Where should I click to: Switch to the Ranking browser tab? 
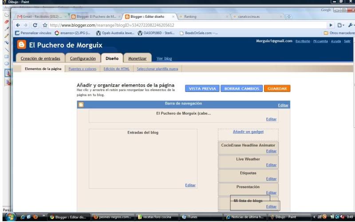tap(203, 16)
